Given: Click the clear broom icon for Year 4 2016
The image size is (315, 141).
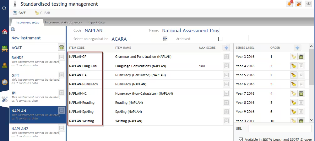Looking at the screenshot, I should click(x=294, y=66).
